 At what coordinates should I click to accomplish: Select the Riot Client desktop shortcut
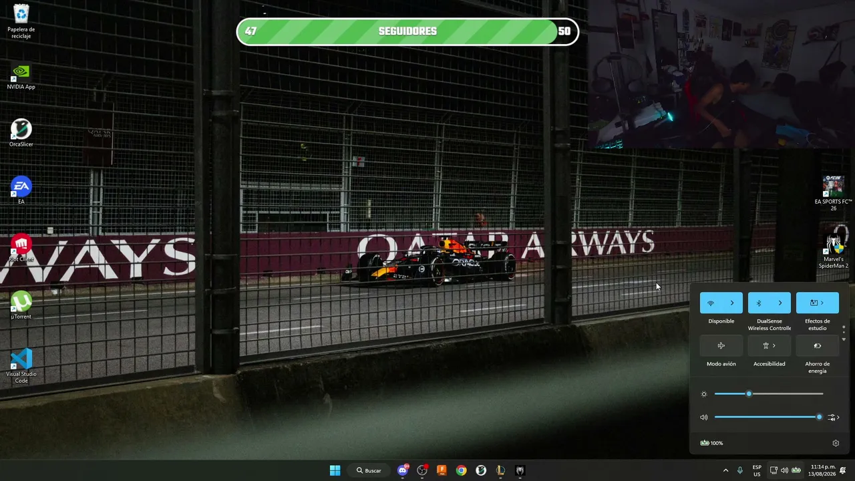coord(21,249)
